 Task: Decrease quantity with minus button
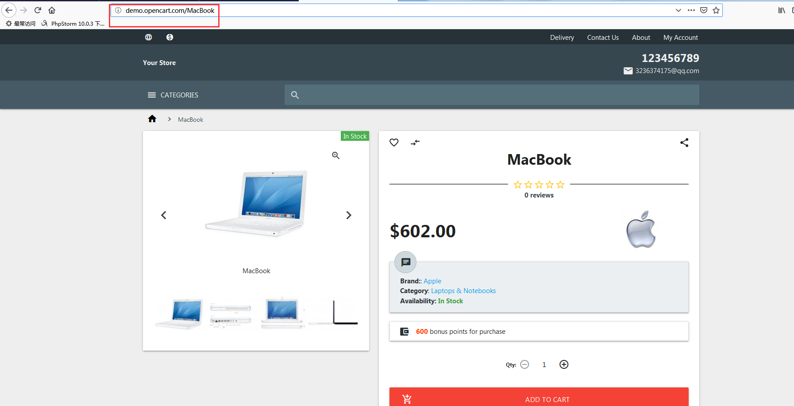point(524,364)
